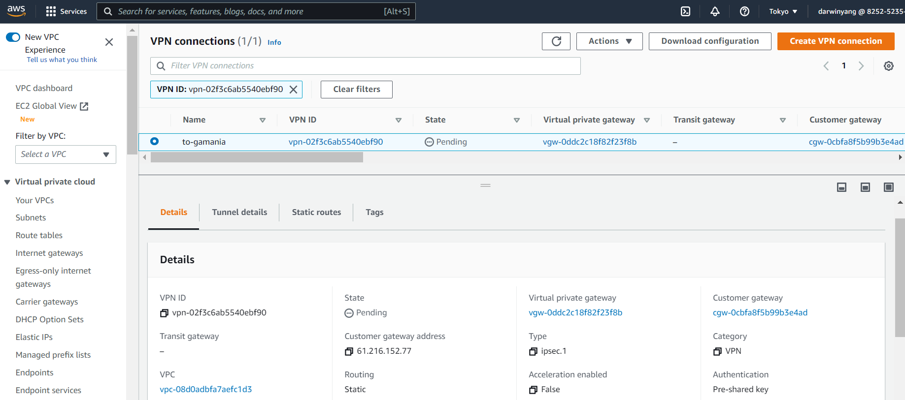This screenshot has height=400, width=905.
Task: Switch to the Static routes tab
Action: (x=316, y=212)
